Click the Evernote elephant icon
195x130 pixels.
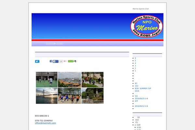(x=75, y=61)
